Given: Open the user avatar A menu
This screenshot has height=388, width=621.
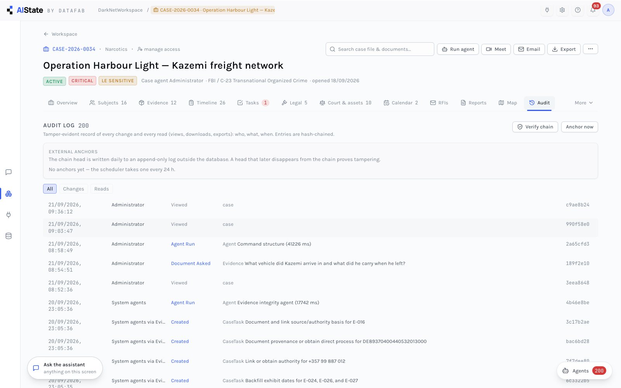Looking at the screenshot, I should click(608, 10).
